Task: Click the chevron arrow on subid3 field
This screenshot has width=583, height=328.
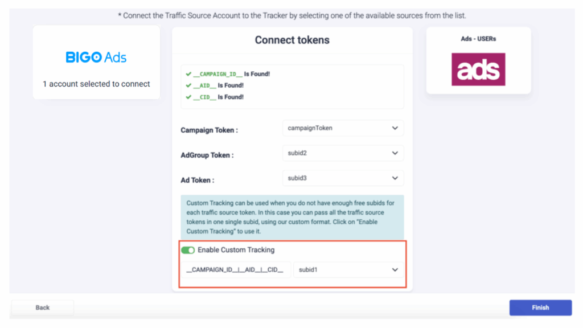Action: click(395, 178)
